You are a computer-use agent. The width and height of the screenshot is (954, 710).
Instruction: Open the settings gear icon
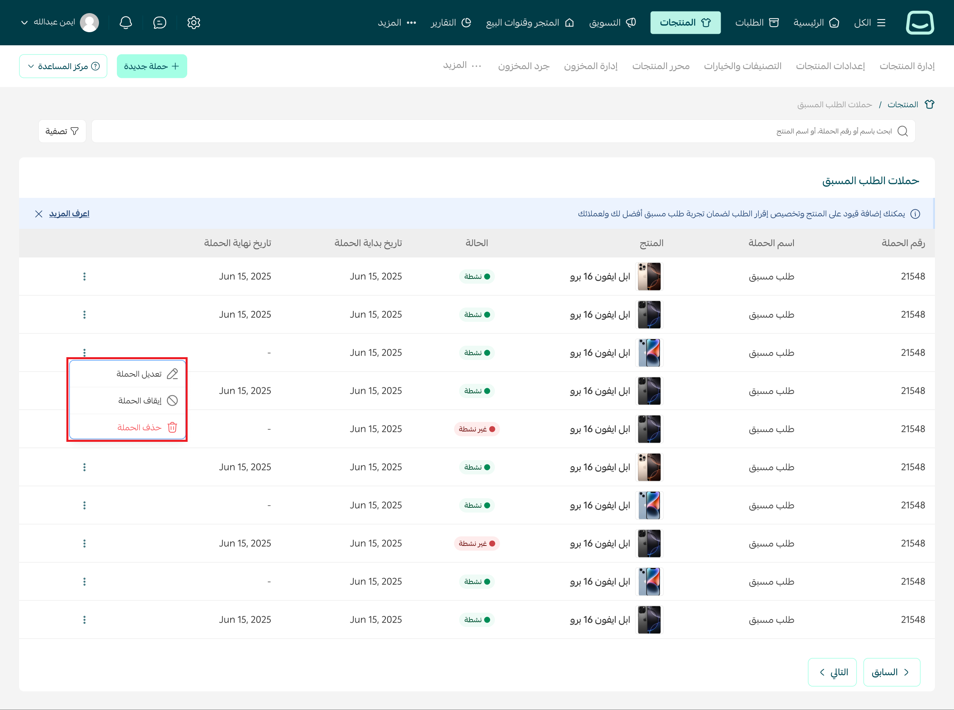coord(194,23)
